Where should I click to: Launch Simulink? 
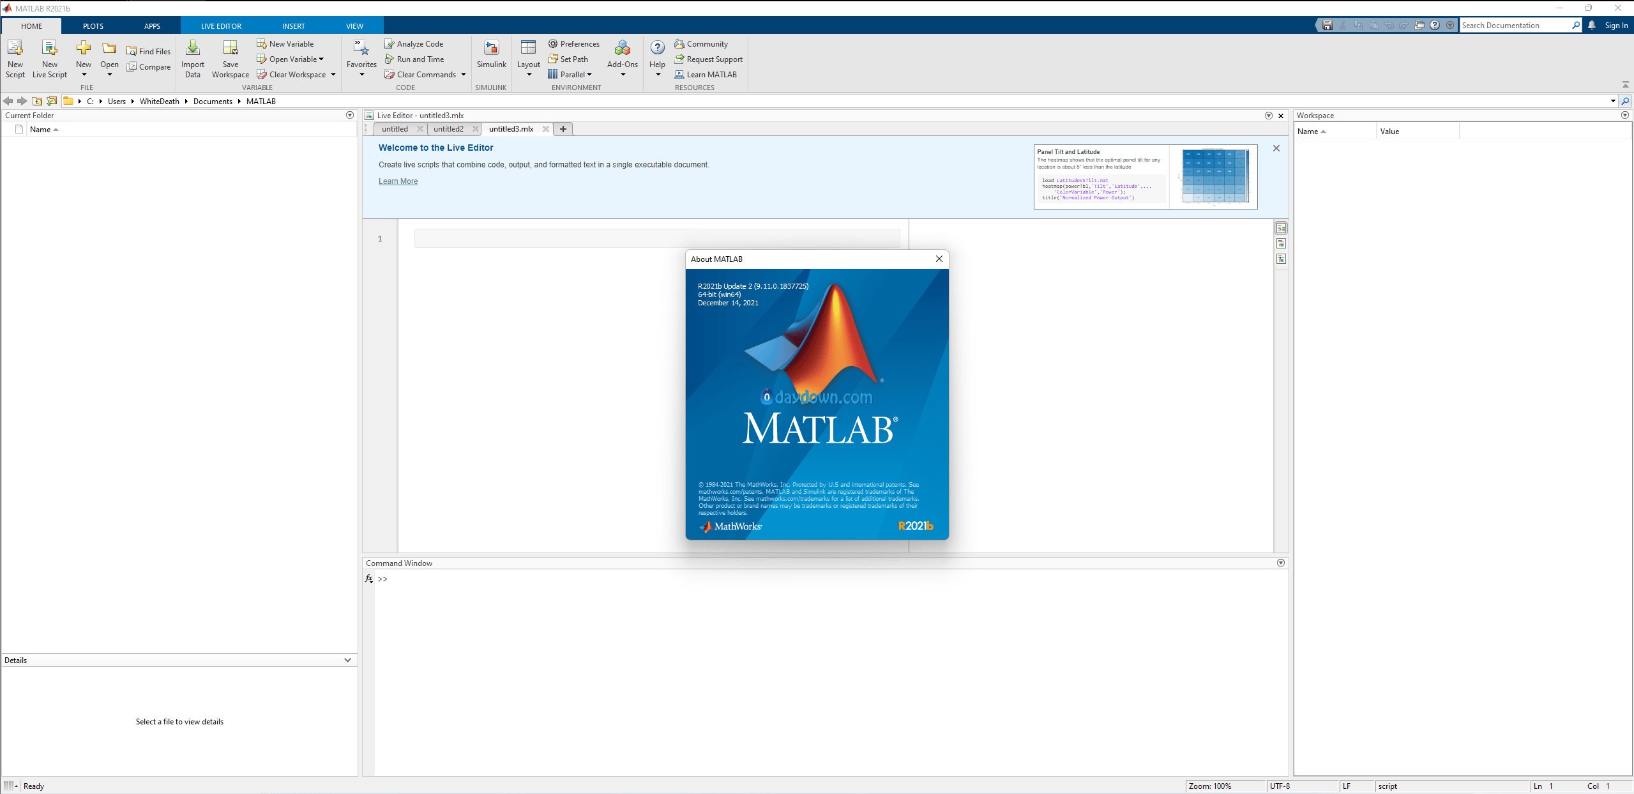(x=491, y=55)
